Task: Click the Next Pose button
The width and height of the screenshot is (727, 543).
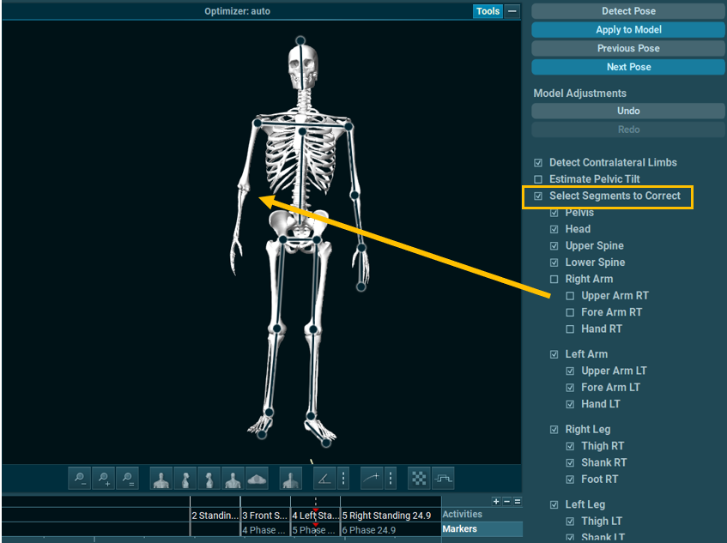Action: pyautogui.click(x=628, y=67)
